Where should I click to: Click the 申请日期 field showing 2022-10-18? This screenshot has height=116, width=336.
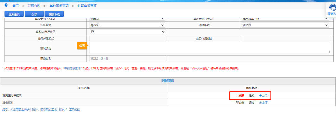pyautogui.click(x=128, y=59)
